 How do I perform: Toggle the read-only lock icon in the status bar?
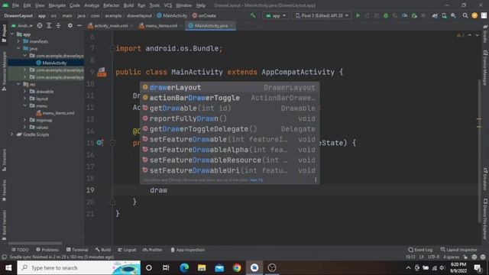pyautogui.click(x=465, y=257)
